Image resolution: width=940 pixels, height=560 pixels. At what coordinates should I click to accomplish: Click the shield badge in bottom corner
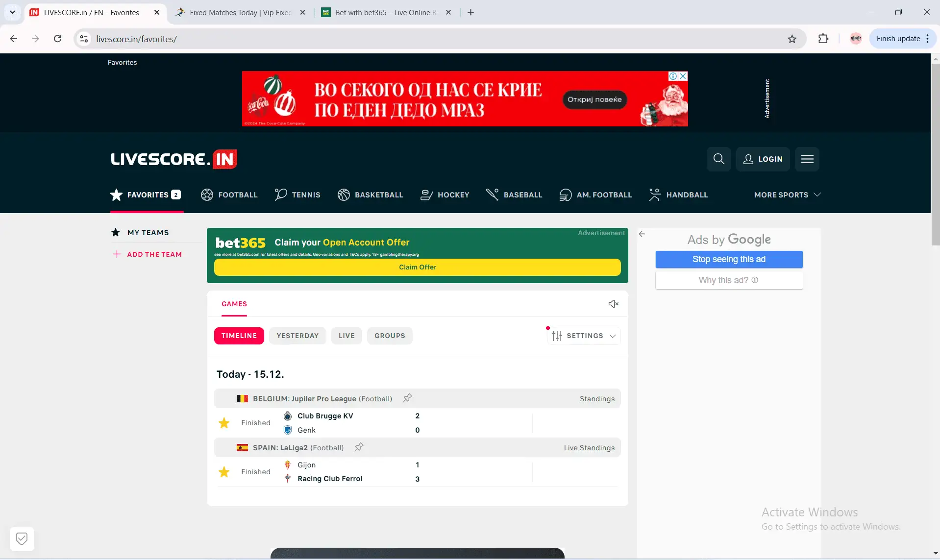[x=22, y=538]
